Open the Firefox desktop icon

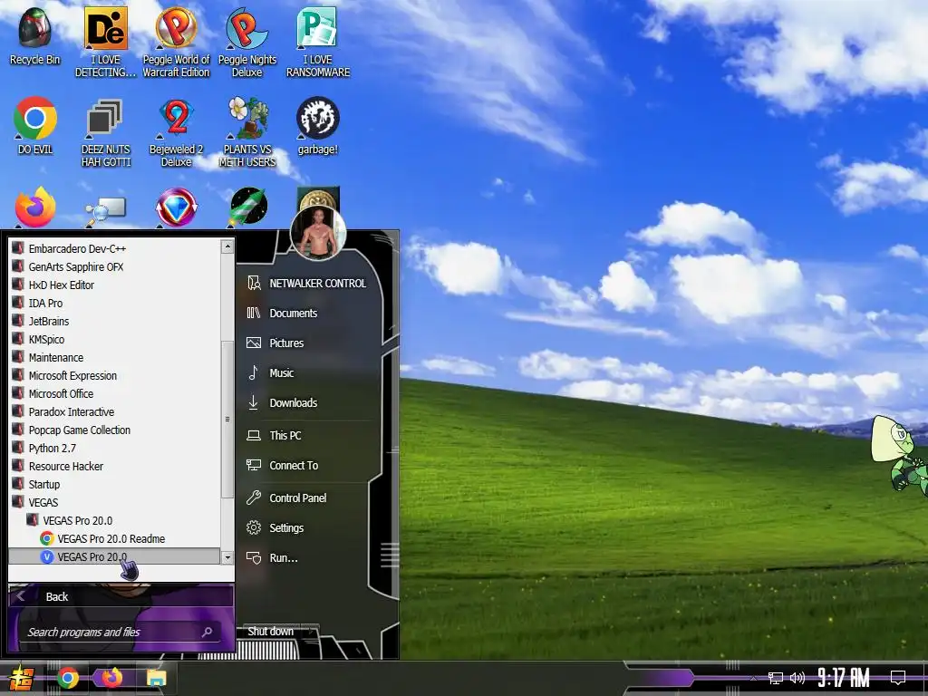tap(35, 208)
